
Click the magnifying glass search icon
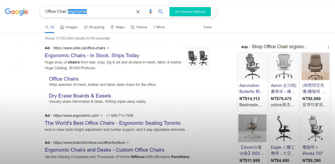coord(161,12)
